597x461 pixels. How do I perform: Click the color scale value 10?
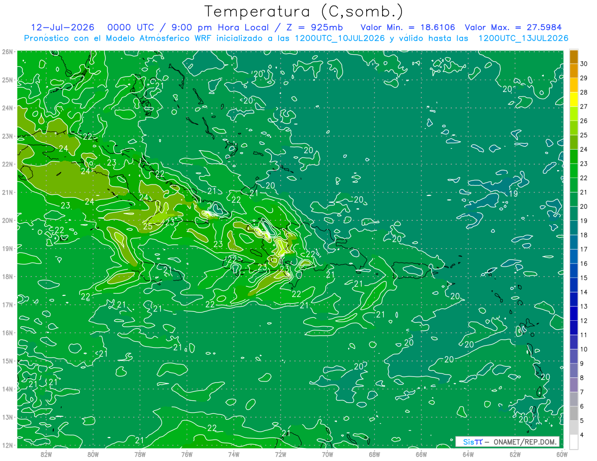[x=584, y=349]
